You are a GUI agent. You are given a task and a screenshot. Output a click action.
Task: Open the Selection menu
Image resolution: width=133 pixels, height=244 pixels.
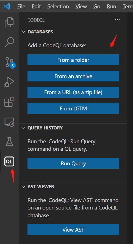tap(58, 6)
